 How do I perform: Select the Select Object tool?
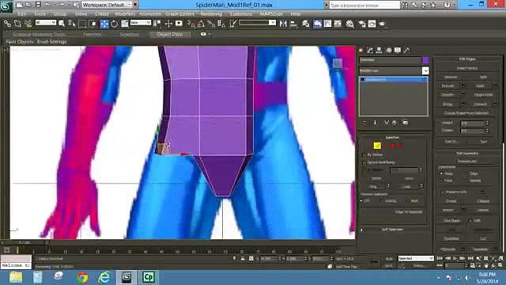click(62, 24)
